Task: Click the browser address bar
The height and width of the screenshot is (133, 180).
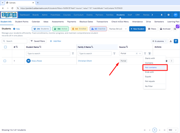Action: coord(71,8)
